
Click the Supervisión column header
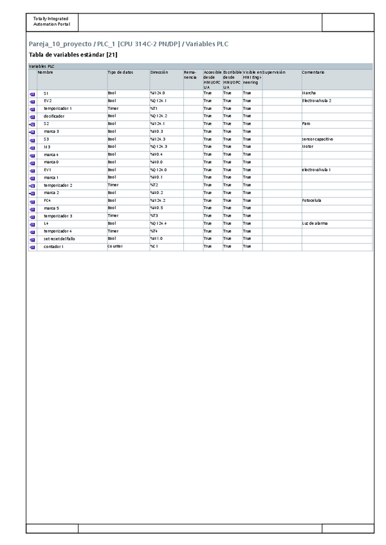282,80
